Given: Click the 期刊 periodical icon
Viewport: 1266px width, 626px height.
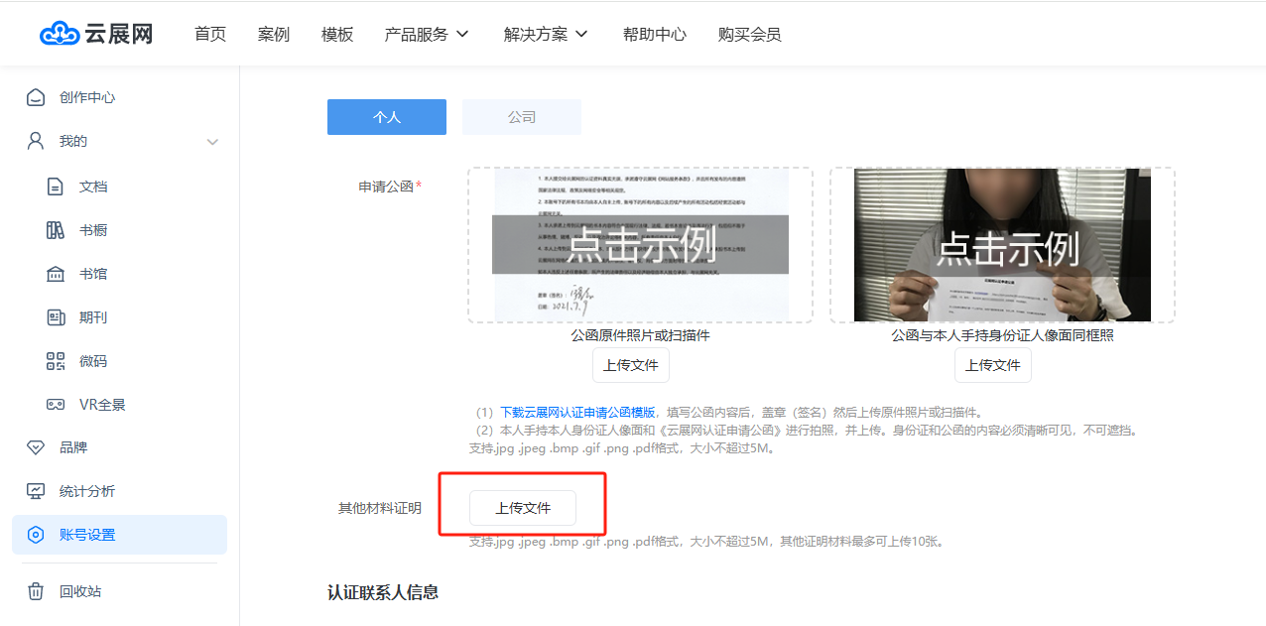Looking at the screenshot, I should click(x=56, y=317).
